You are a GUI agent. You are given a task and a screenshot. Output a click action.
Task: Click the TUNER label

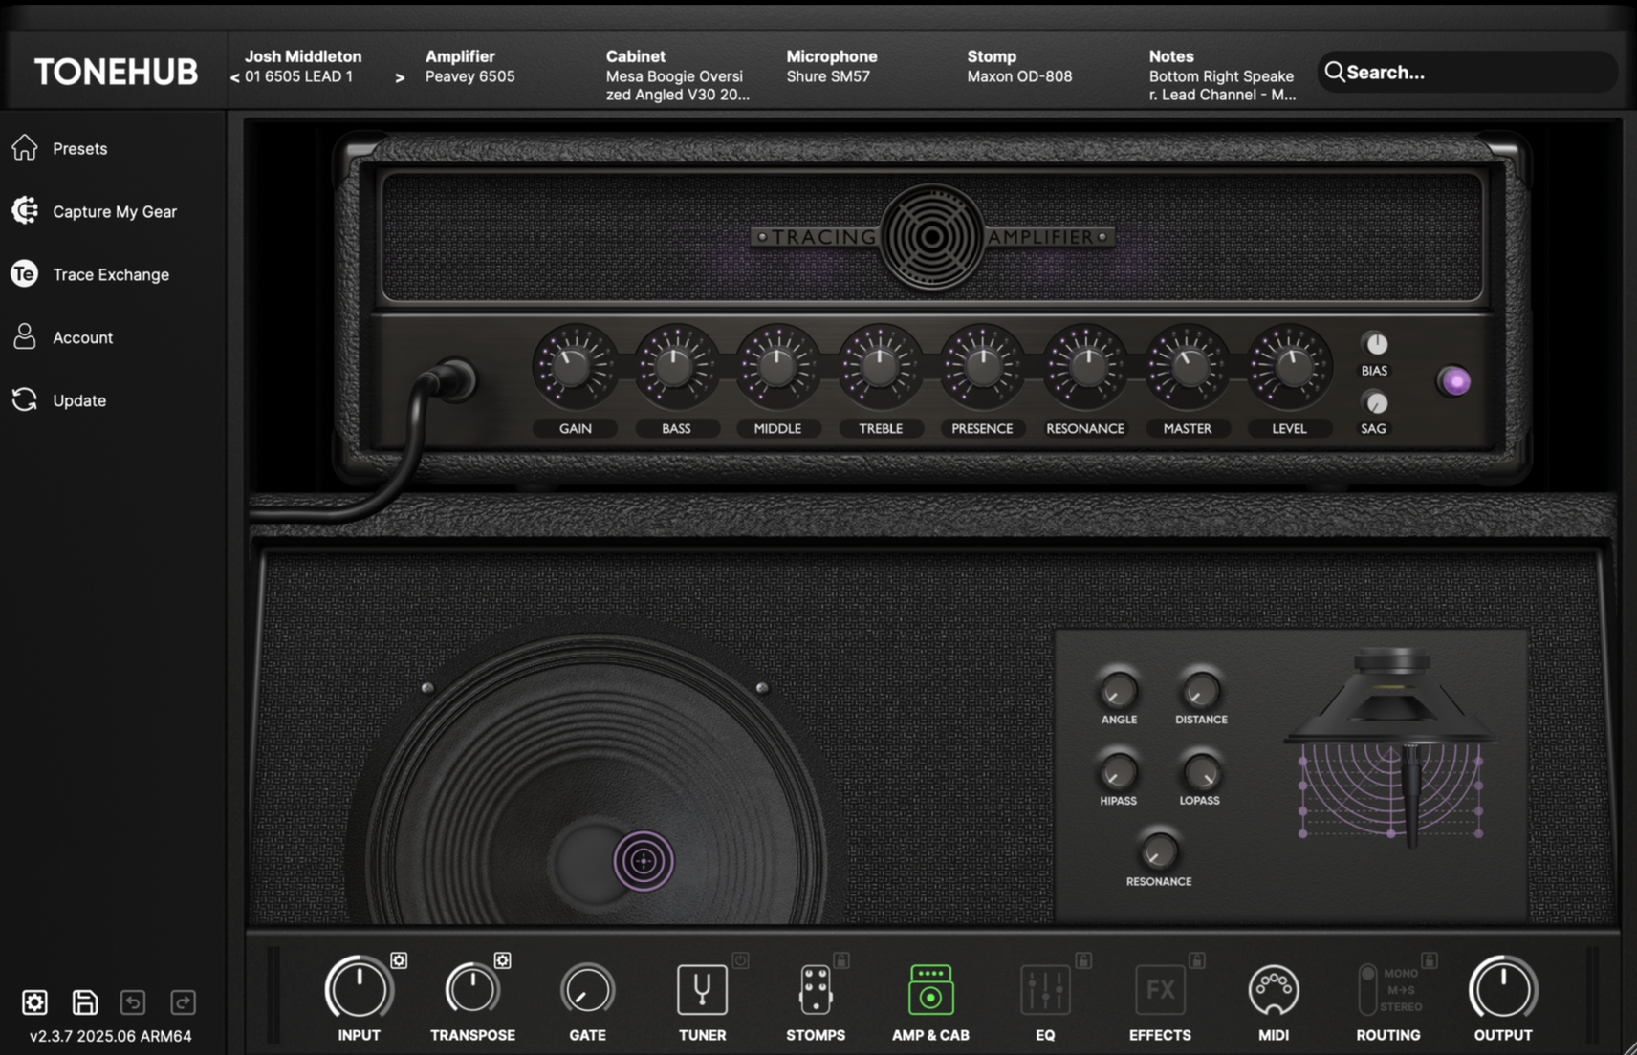tap(702, 1035)
